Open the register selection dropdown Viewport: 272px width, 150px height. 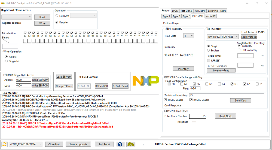pyautogui.click(x=17, y=17)
